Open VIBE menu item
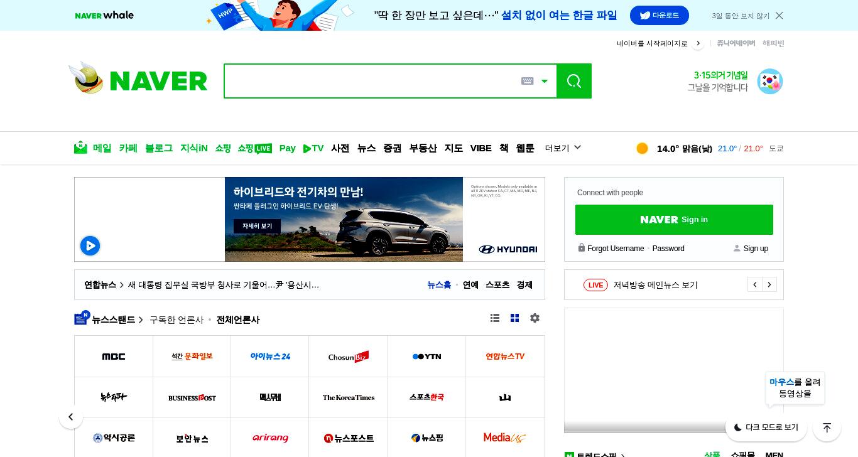Viewport: 858px width, 457px height. click(481, 148)
